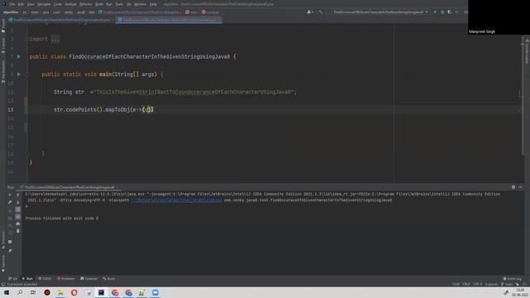Select the active second editor tab
Viewport: 530px width, 298px height.
(169, 20)
